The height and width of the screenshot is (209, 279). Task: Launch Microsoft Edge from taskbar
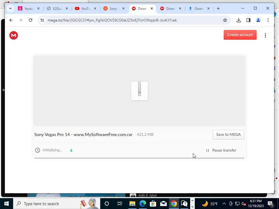coord(143,204)
